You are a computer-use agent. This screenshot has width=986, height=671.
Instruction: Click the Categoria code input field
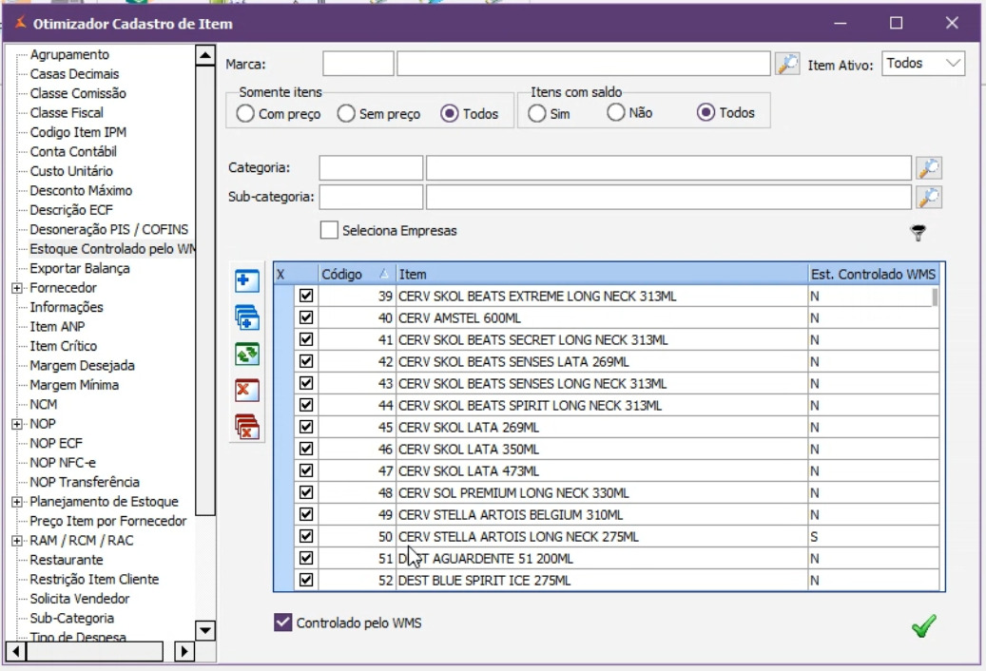click(371, 168)
